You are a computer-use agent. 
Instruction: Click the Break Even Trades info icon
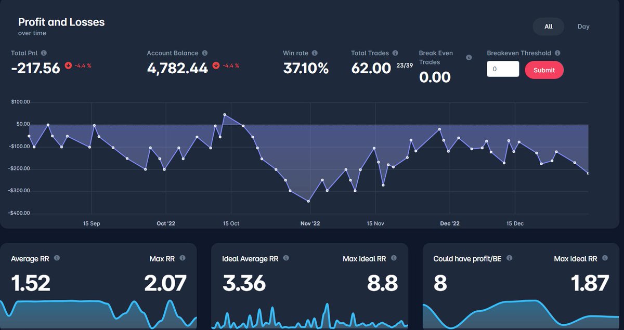click(469, 58)
